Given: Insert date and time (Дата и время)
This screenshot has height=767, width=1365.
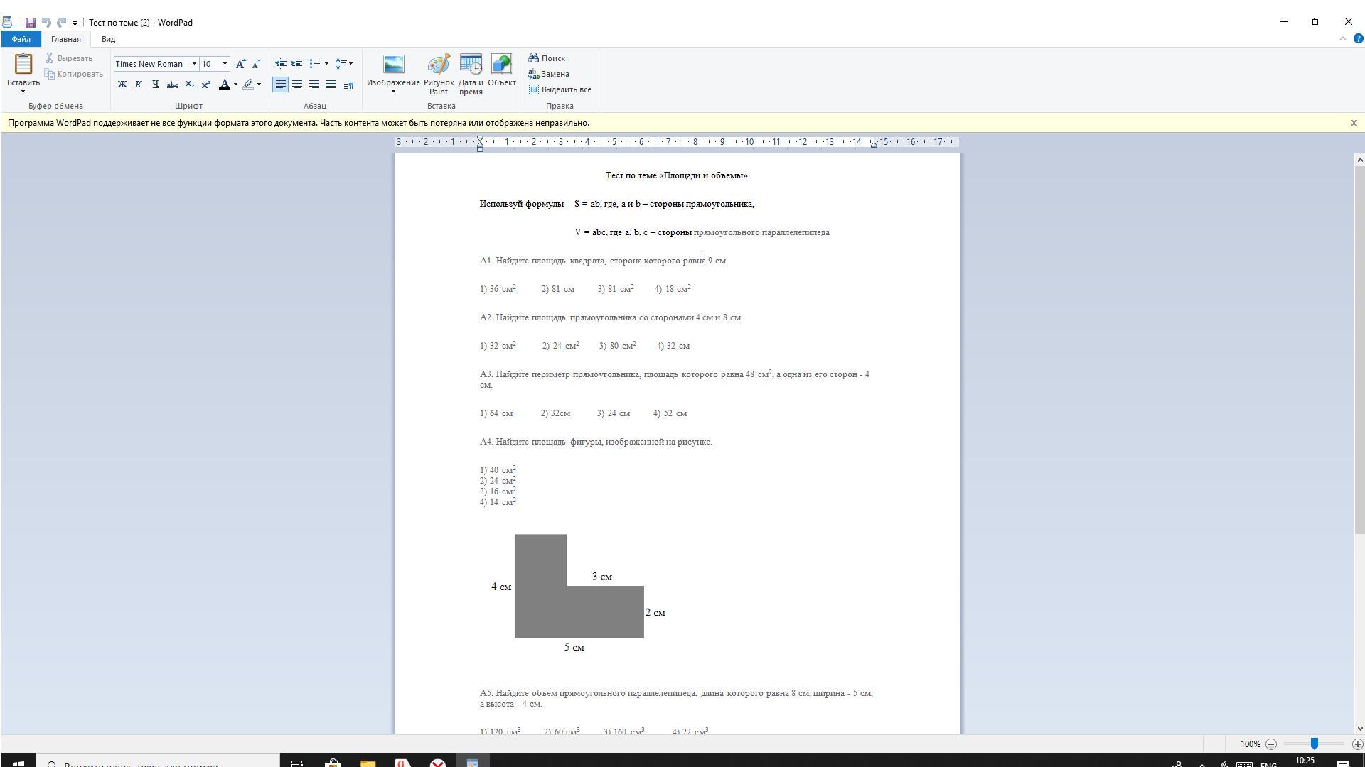Looking at the screenshot, I should coord(471,65).
